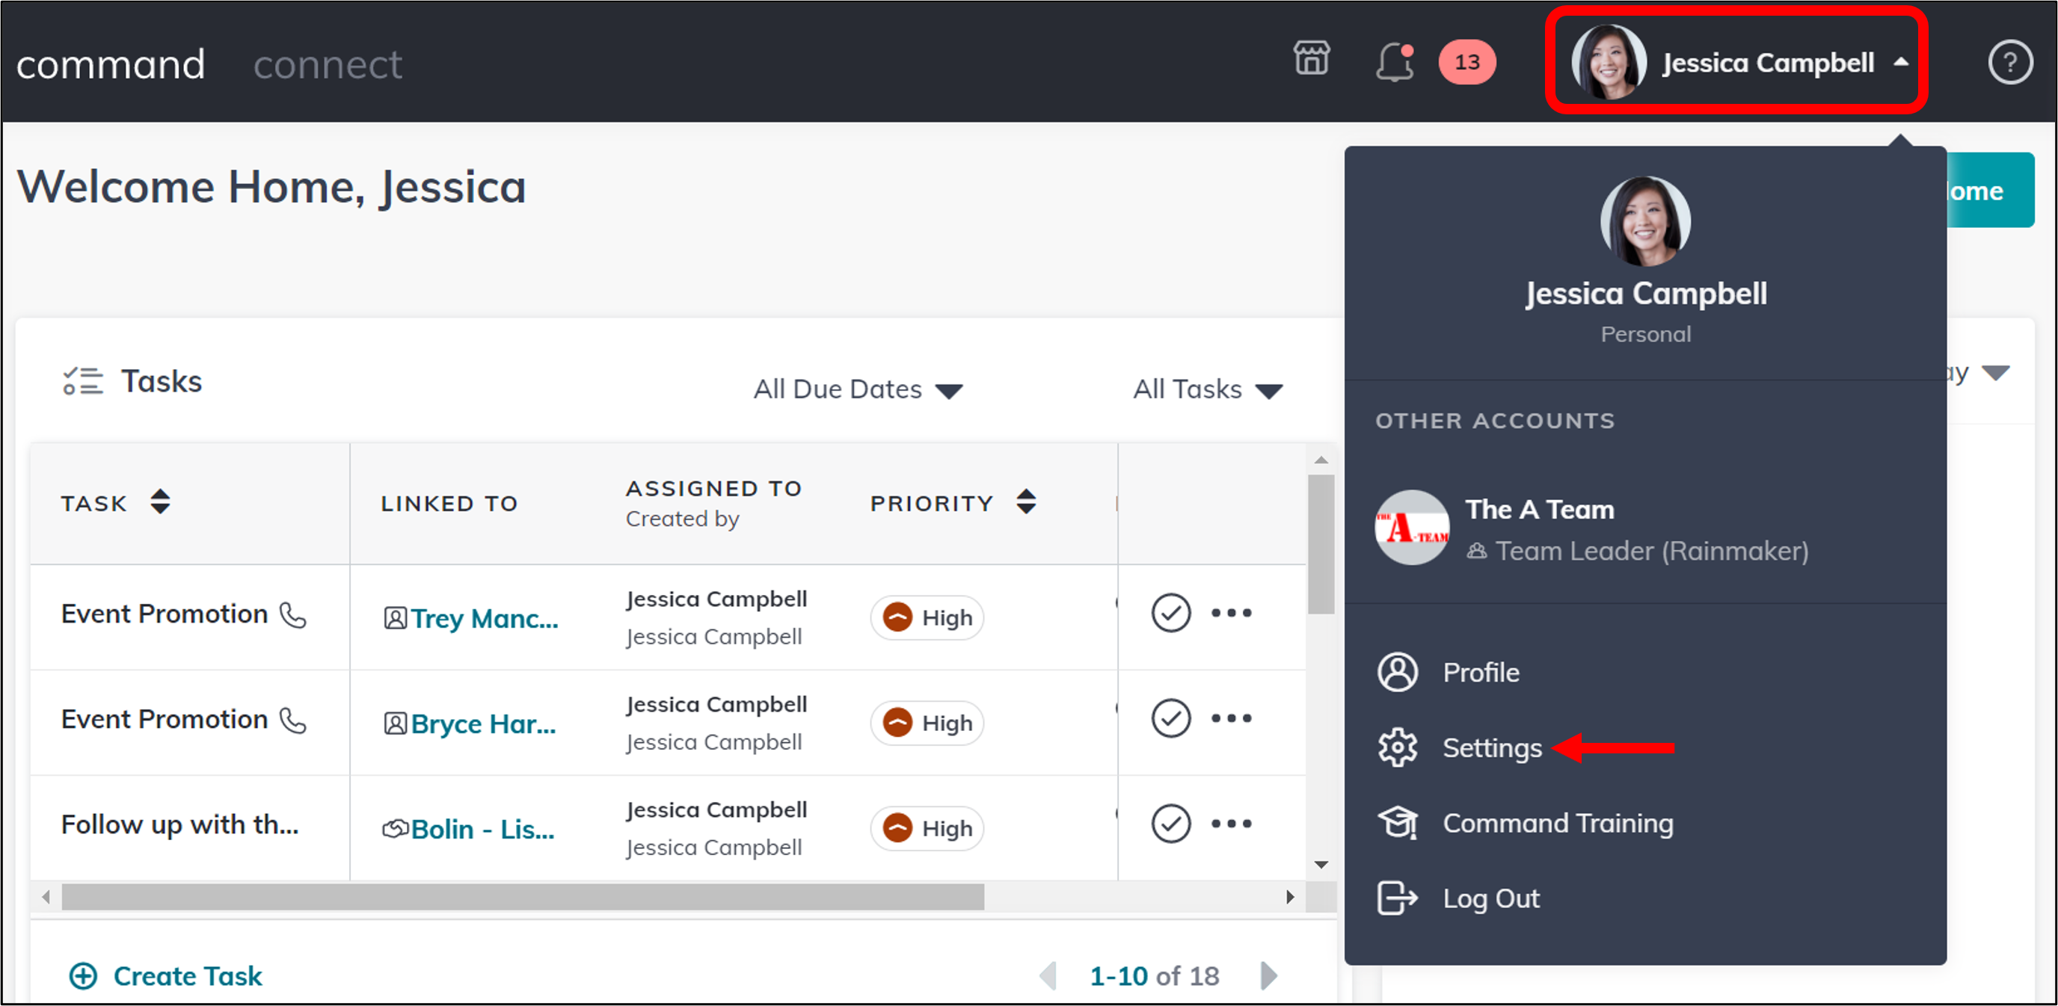Image resolution: width=2058 pixels, height=1006 pixels.
Task: Open more options for Trey Manc... task
Action: [1231, 613]
